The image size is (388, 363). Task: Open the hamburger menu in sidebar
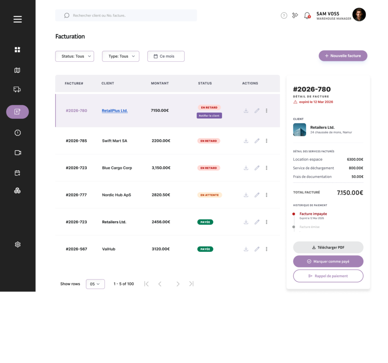coord(17,19)
